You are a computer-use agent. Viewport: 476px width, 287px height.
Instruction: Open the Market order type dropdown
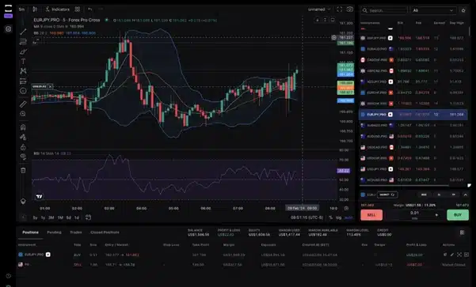387,194
